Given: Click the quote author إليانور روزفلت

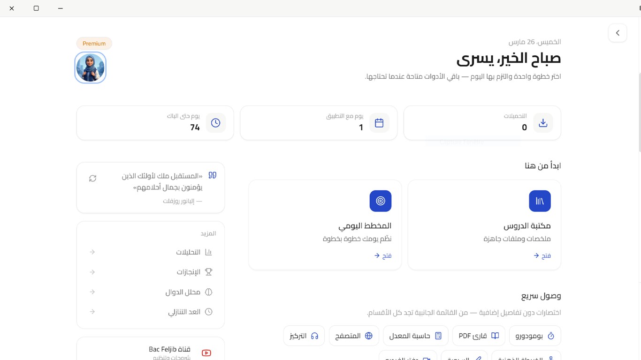Looking at the screenshot, I should click(183, 201).
